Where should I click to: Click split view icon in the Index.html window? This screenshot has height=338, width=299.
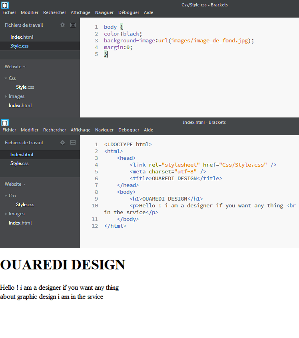(73, 143)
